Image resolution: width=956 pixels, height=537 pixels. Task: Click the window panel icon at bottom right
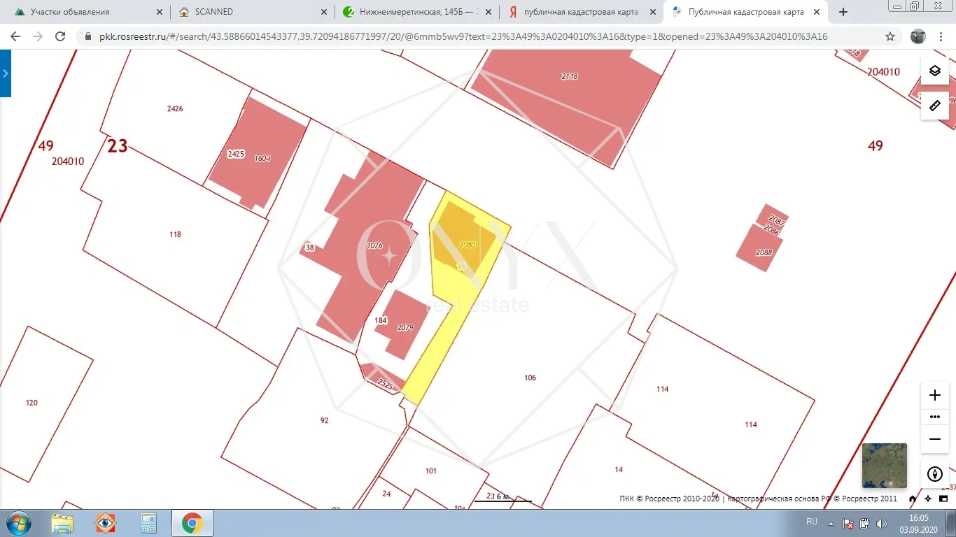coord(943,499)
